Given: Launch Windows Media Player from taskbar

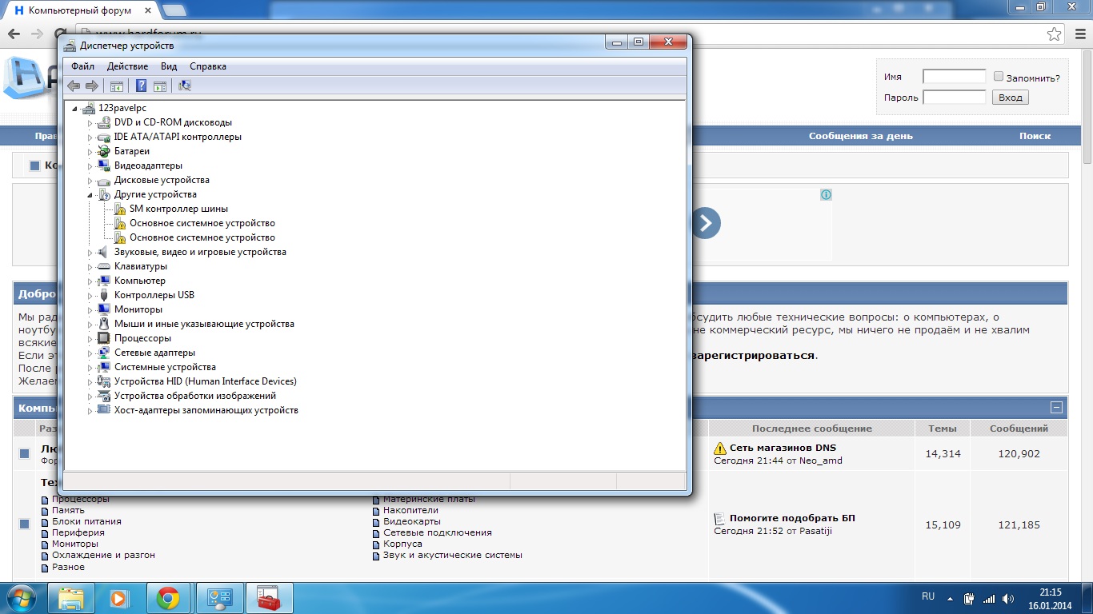Looking at the screenshot, I should (x=118, y=598).
